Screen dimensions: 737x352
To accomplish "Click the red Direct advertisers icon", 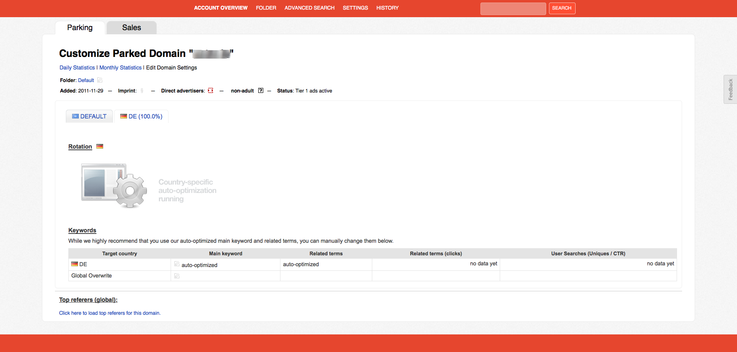I will (x=210, y=91).
